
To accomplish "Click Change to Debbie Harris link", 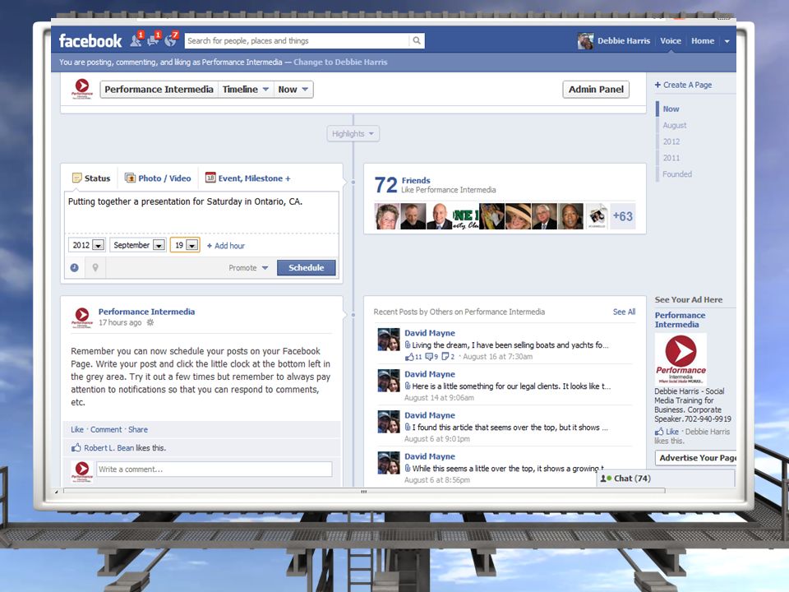I will [340, 62].
